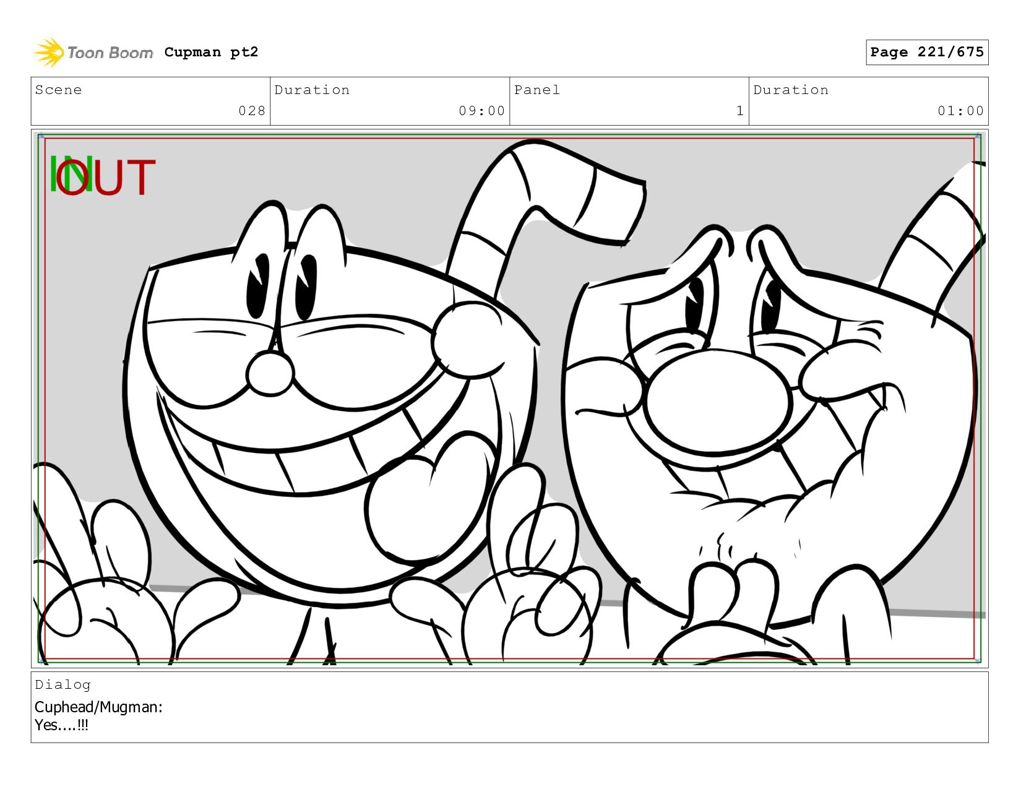This screenshot has width=1021, height=789.
Task: Click the red 'OUT' camera marker
Action: pyautogui.click(x=105, y=178)
